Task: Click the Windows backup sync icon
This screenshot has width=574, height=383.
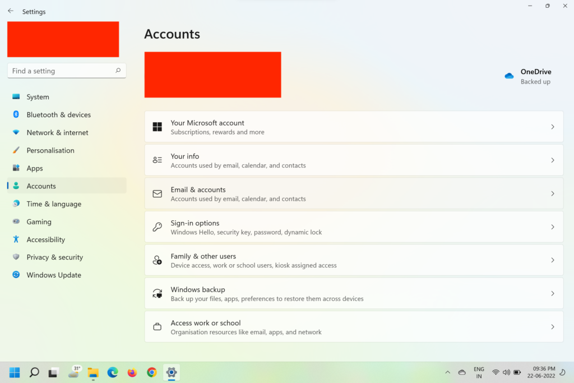Action: coord(158,293)
